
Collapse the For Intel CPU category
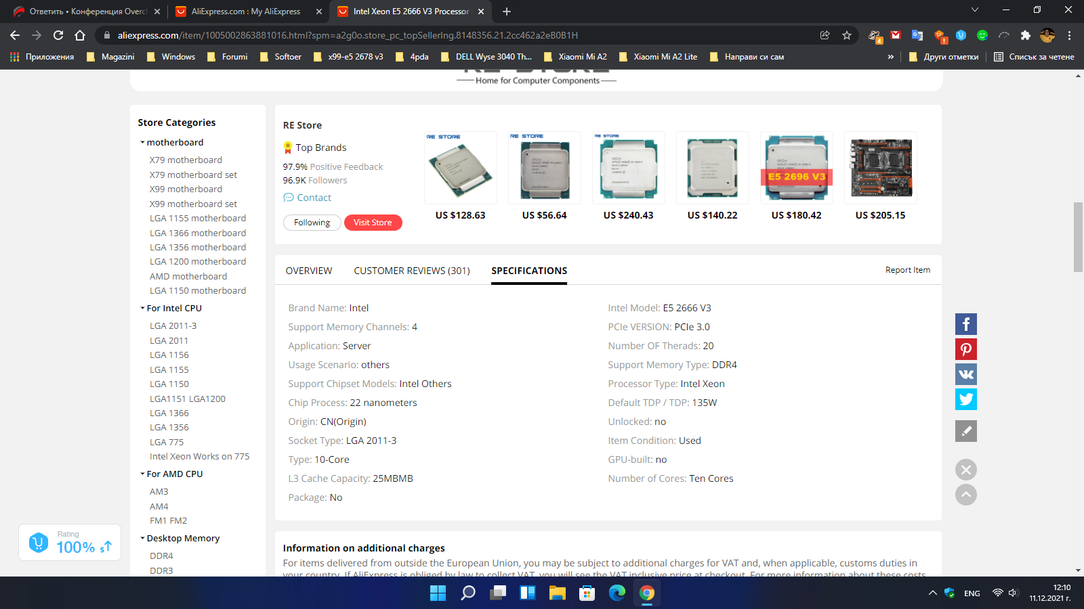(171, 308)
